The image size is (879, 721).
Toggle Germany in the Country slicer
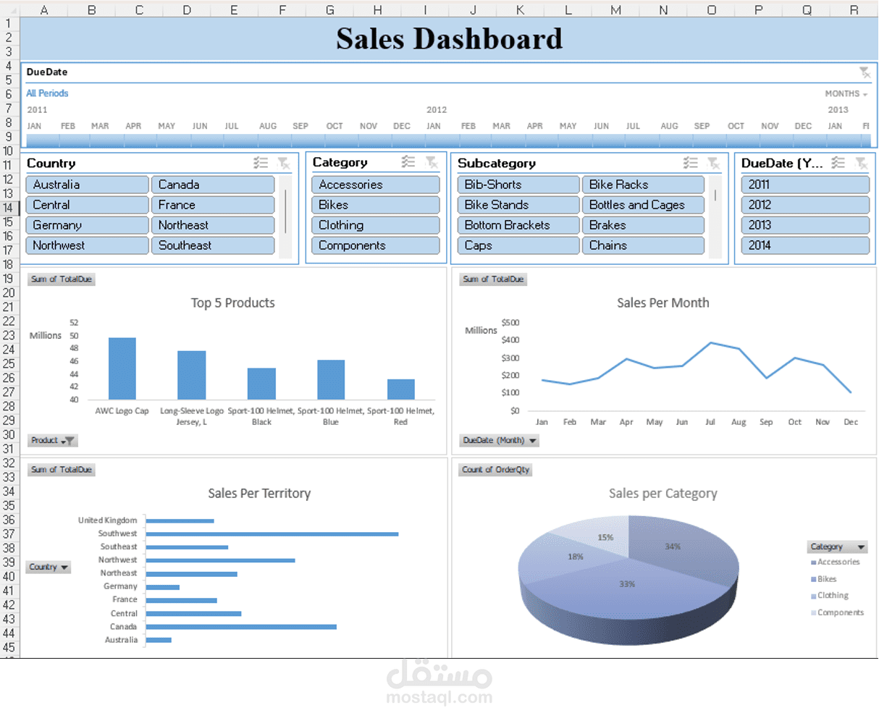click(x=87, y=225)
